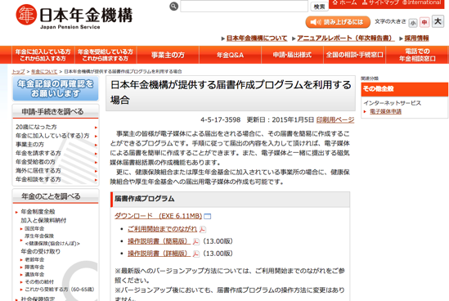Open the International link
This screenshot has height=301, width=449.
coord(421,2)
